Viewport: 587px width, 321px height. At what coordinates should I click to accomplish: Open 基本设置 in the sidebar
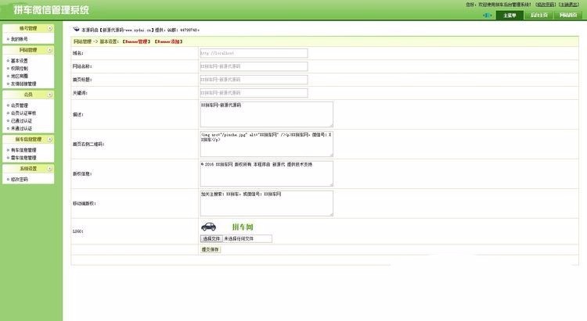tap(19, 61)
